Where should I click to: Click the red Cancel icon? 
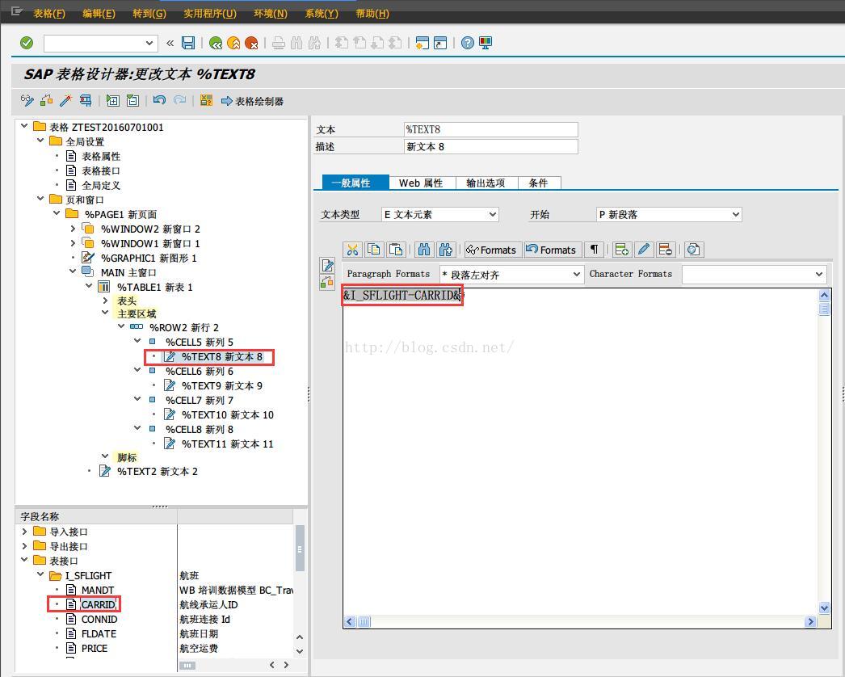click(251, 43)
